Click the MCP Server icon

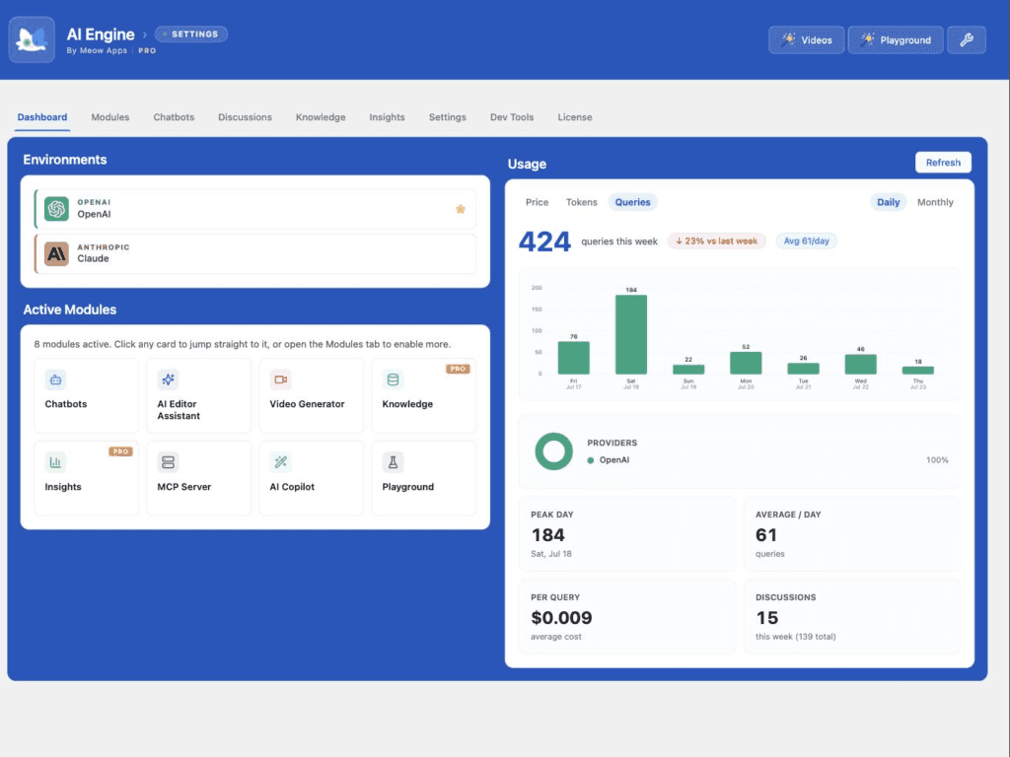[168, 462]
